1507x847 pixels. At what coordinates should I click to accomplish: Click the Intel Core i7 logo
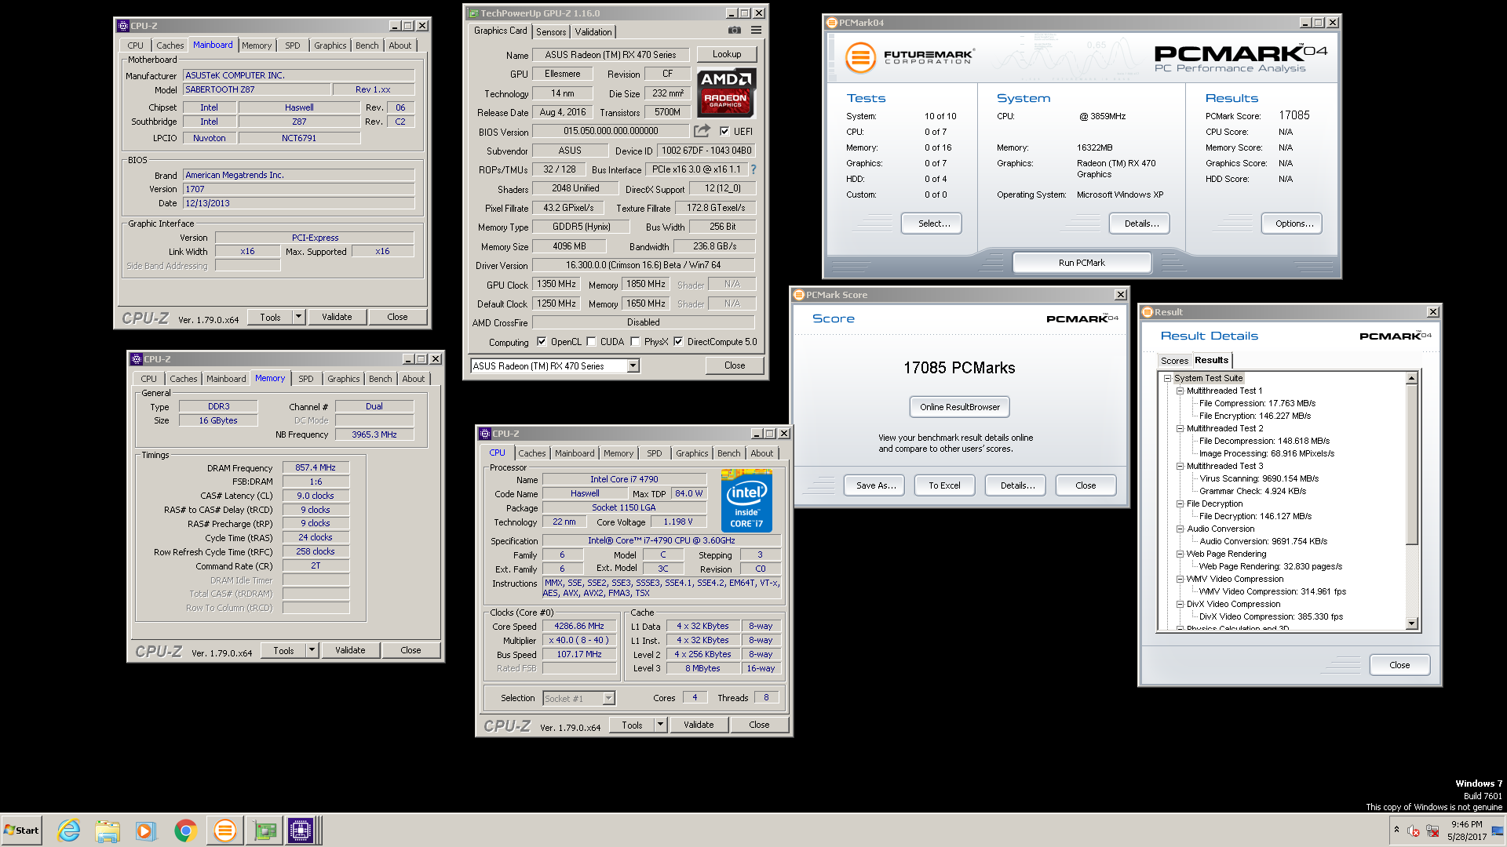pos(746,501)
